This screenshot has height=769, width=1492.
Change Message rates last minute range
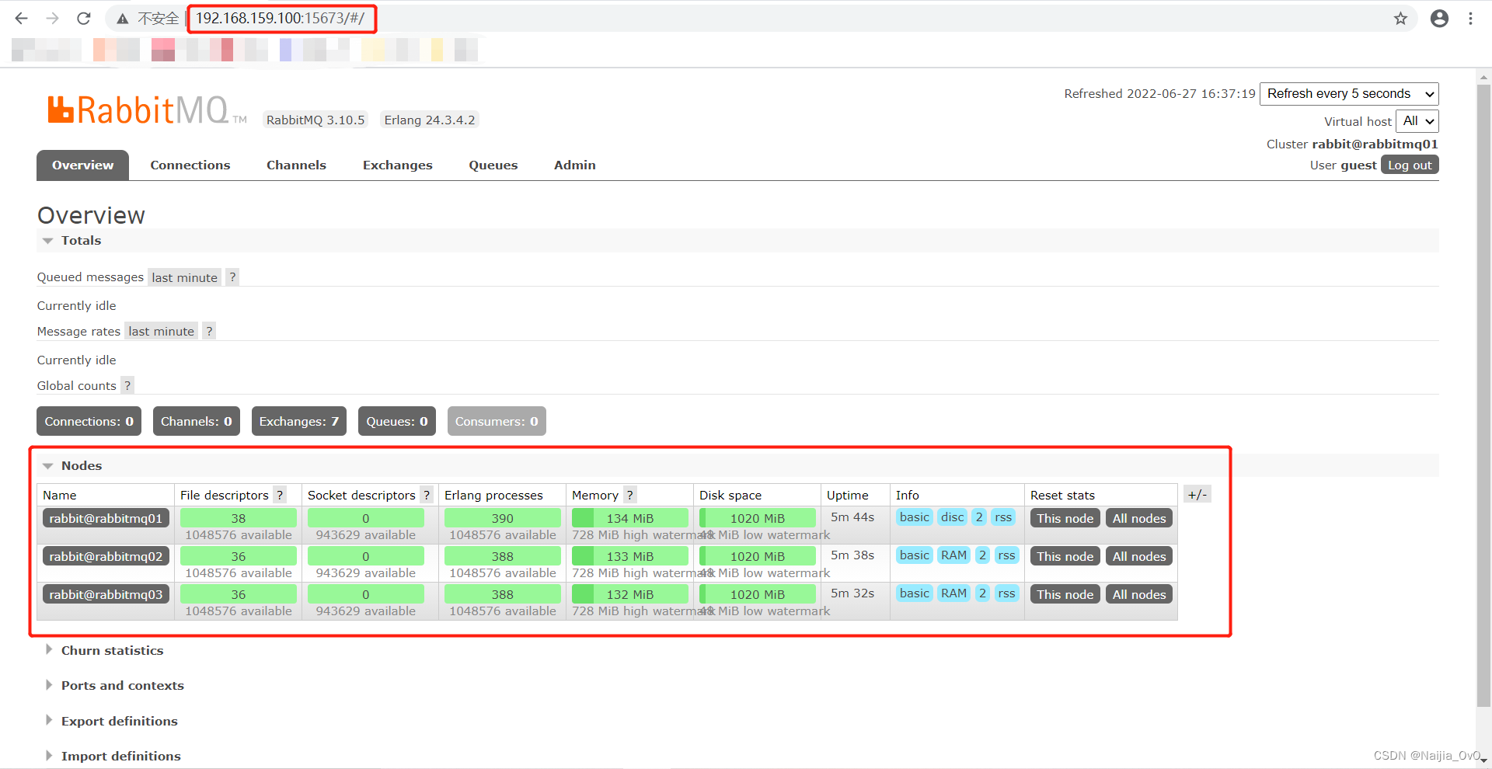(162, 331)
